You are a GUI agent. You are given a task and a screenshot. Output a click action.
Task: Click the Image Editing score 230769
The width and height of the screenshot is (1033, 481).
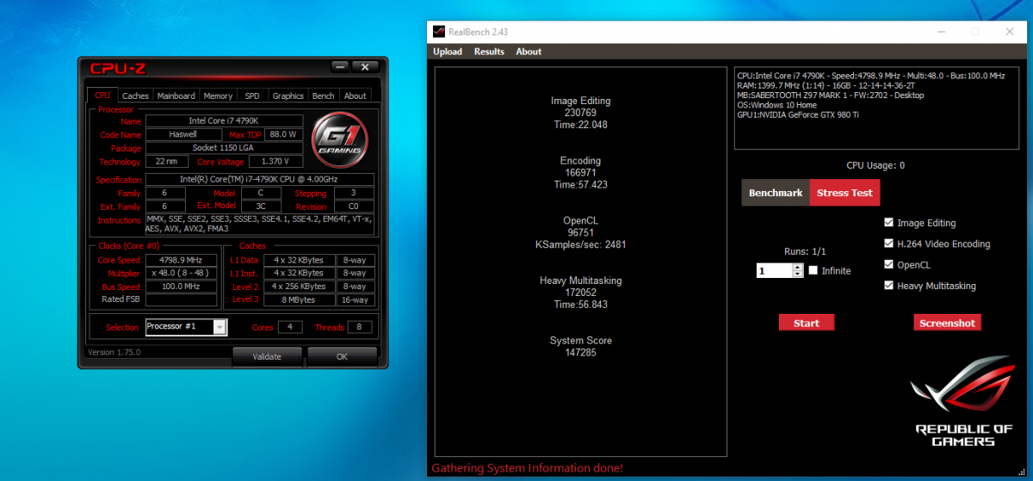[x=580, y=113]
